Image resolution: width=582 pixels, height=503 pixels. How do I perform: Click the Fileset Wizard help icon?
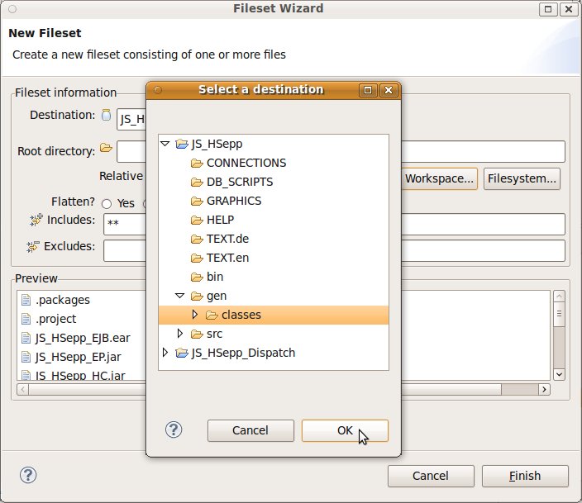click(28, 475)
